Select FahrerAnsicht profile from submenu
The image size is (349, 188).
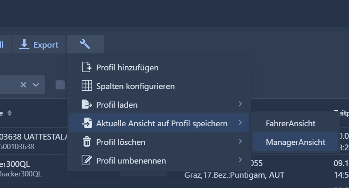coord(291,123)
